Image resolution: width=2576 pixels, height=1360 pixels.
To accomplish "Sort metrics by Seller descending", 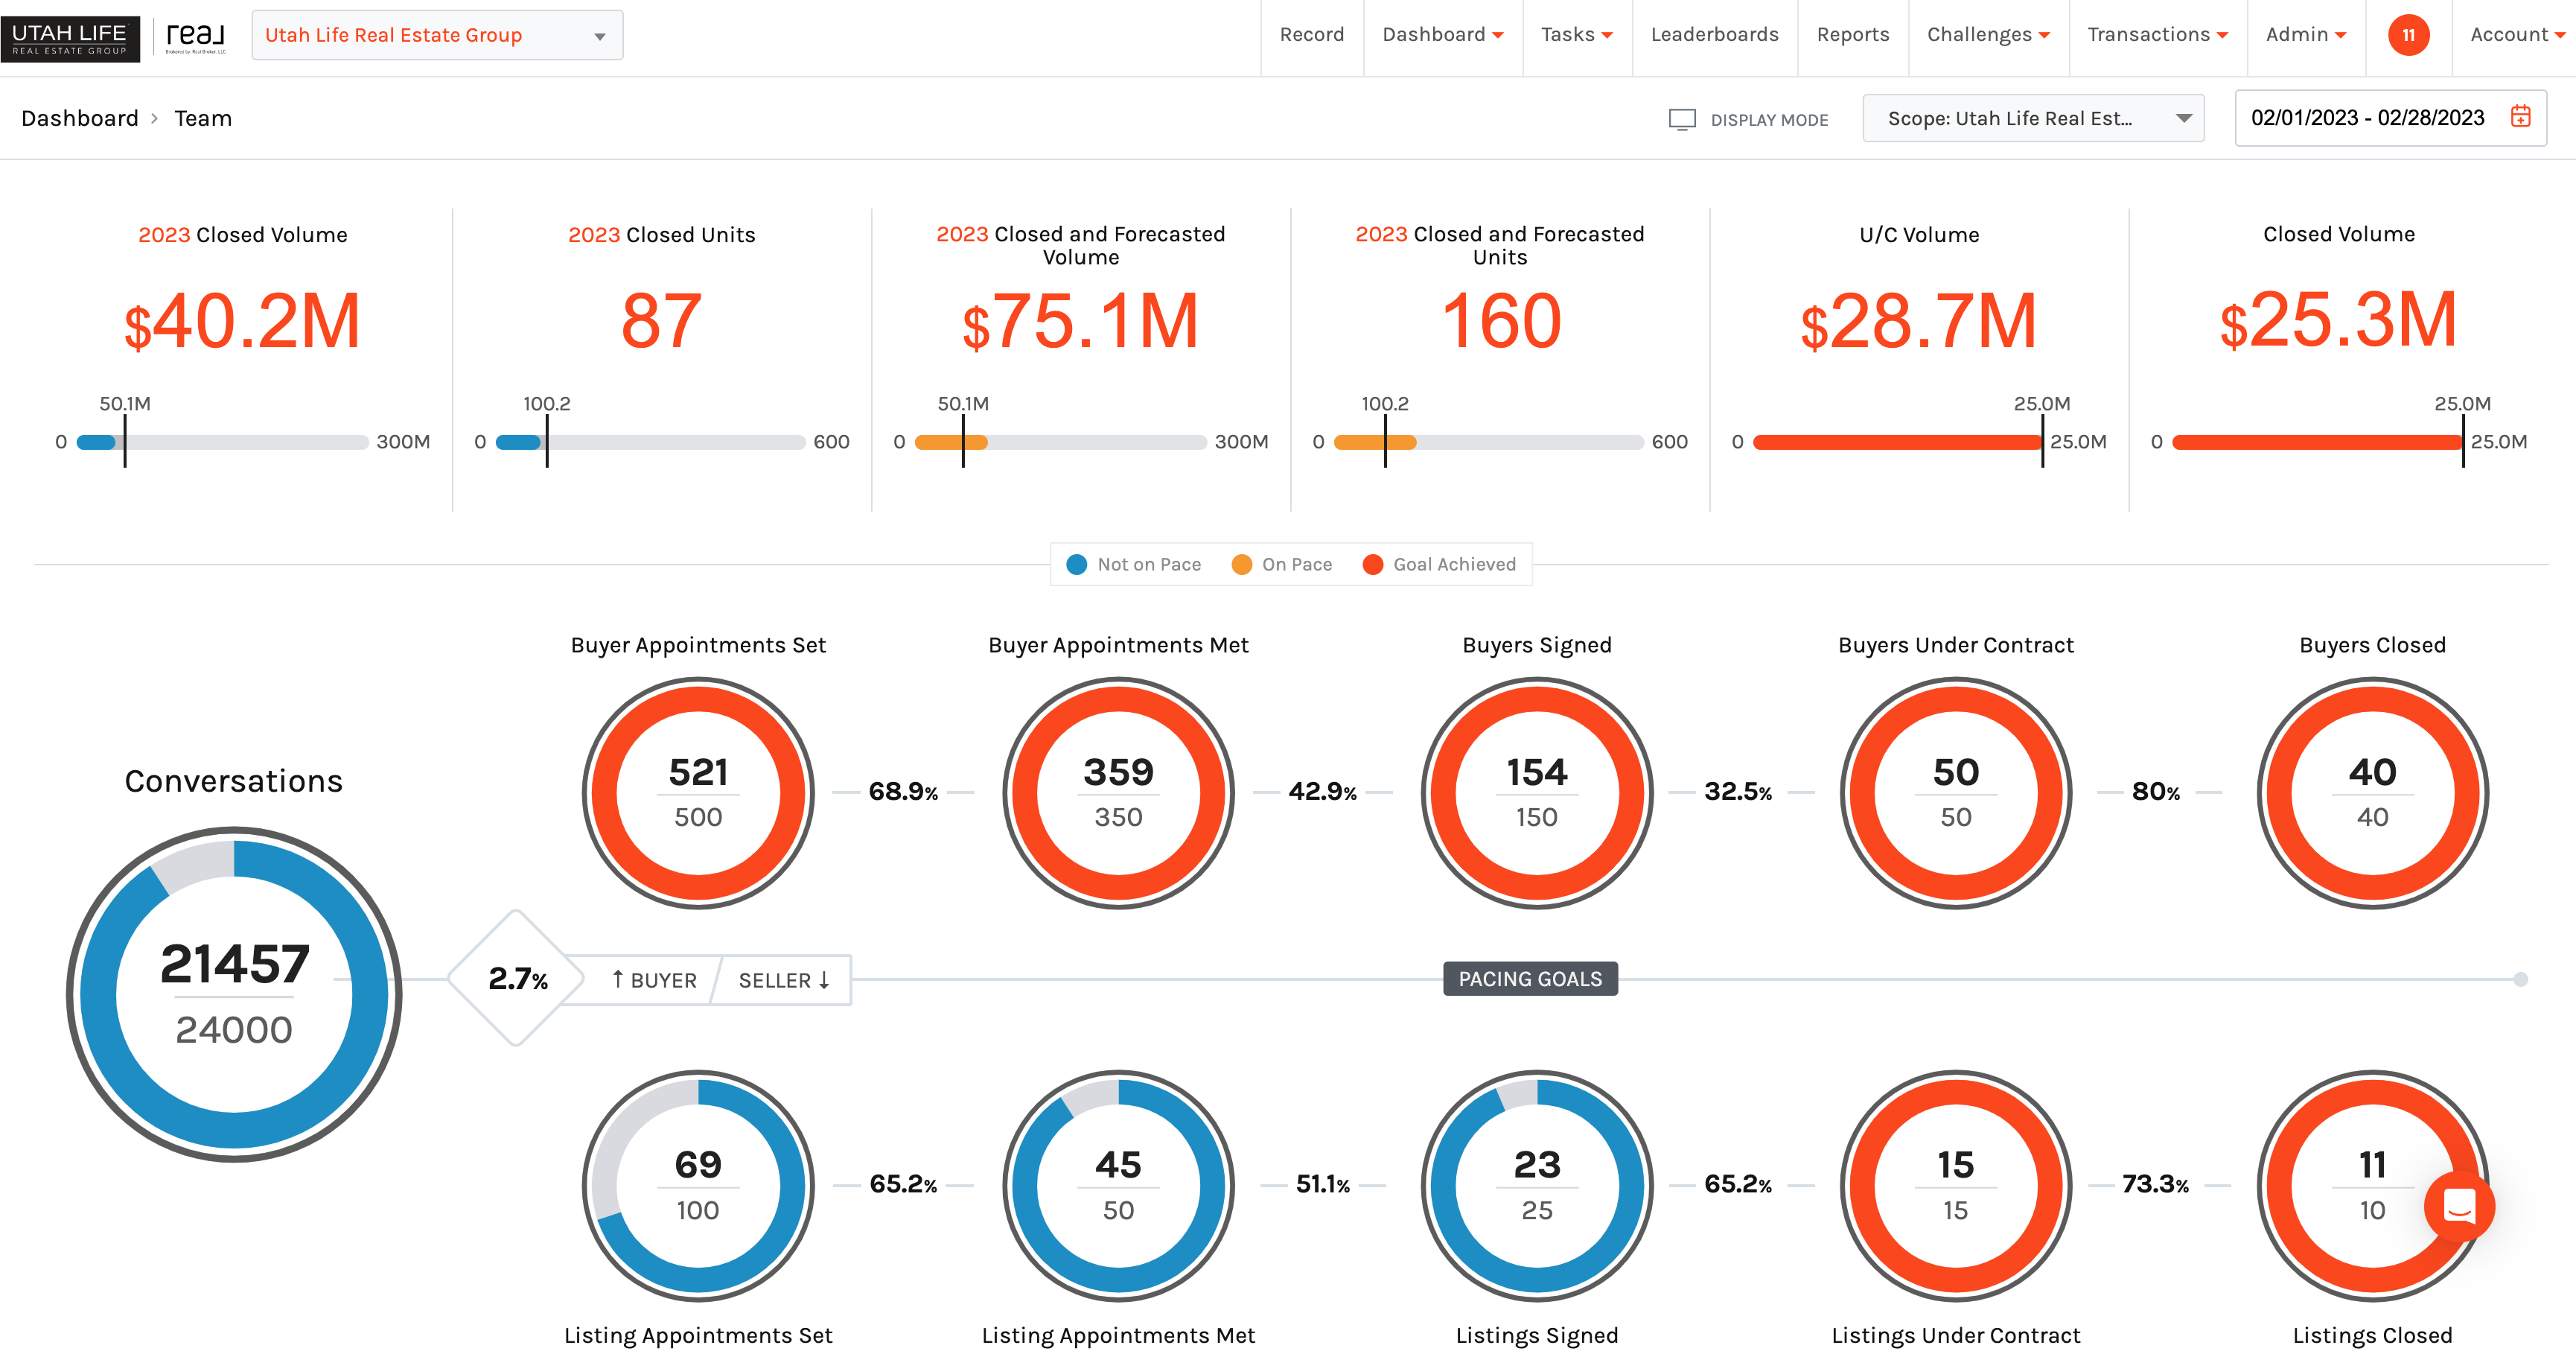I will point(784,979).
